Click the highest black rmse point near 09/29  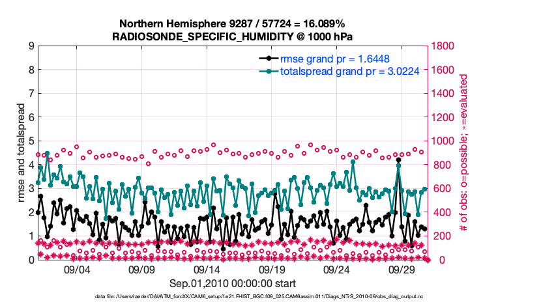coord(398,160)
